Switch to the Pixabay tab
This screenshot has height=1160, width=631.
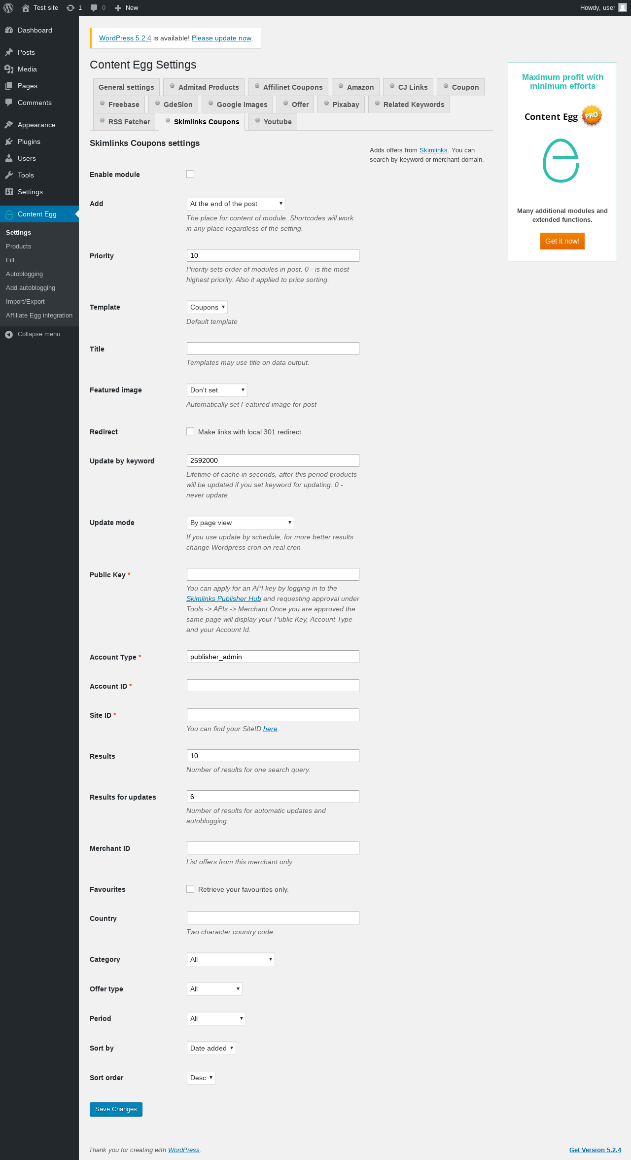pos(341,105)
